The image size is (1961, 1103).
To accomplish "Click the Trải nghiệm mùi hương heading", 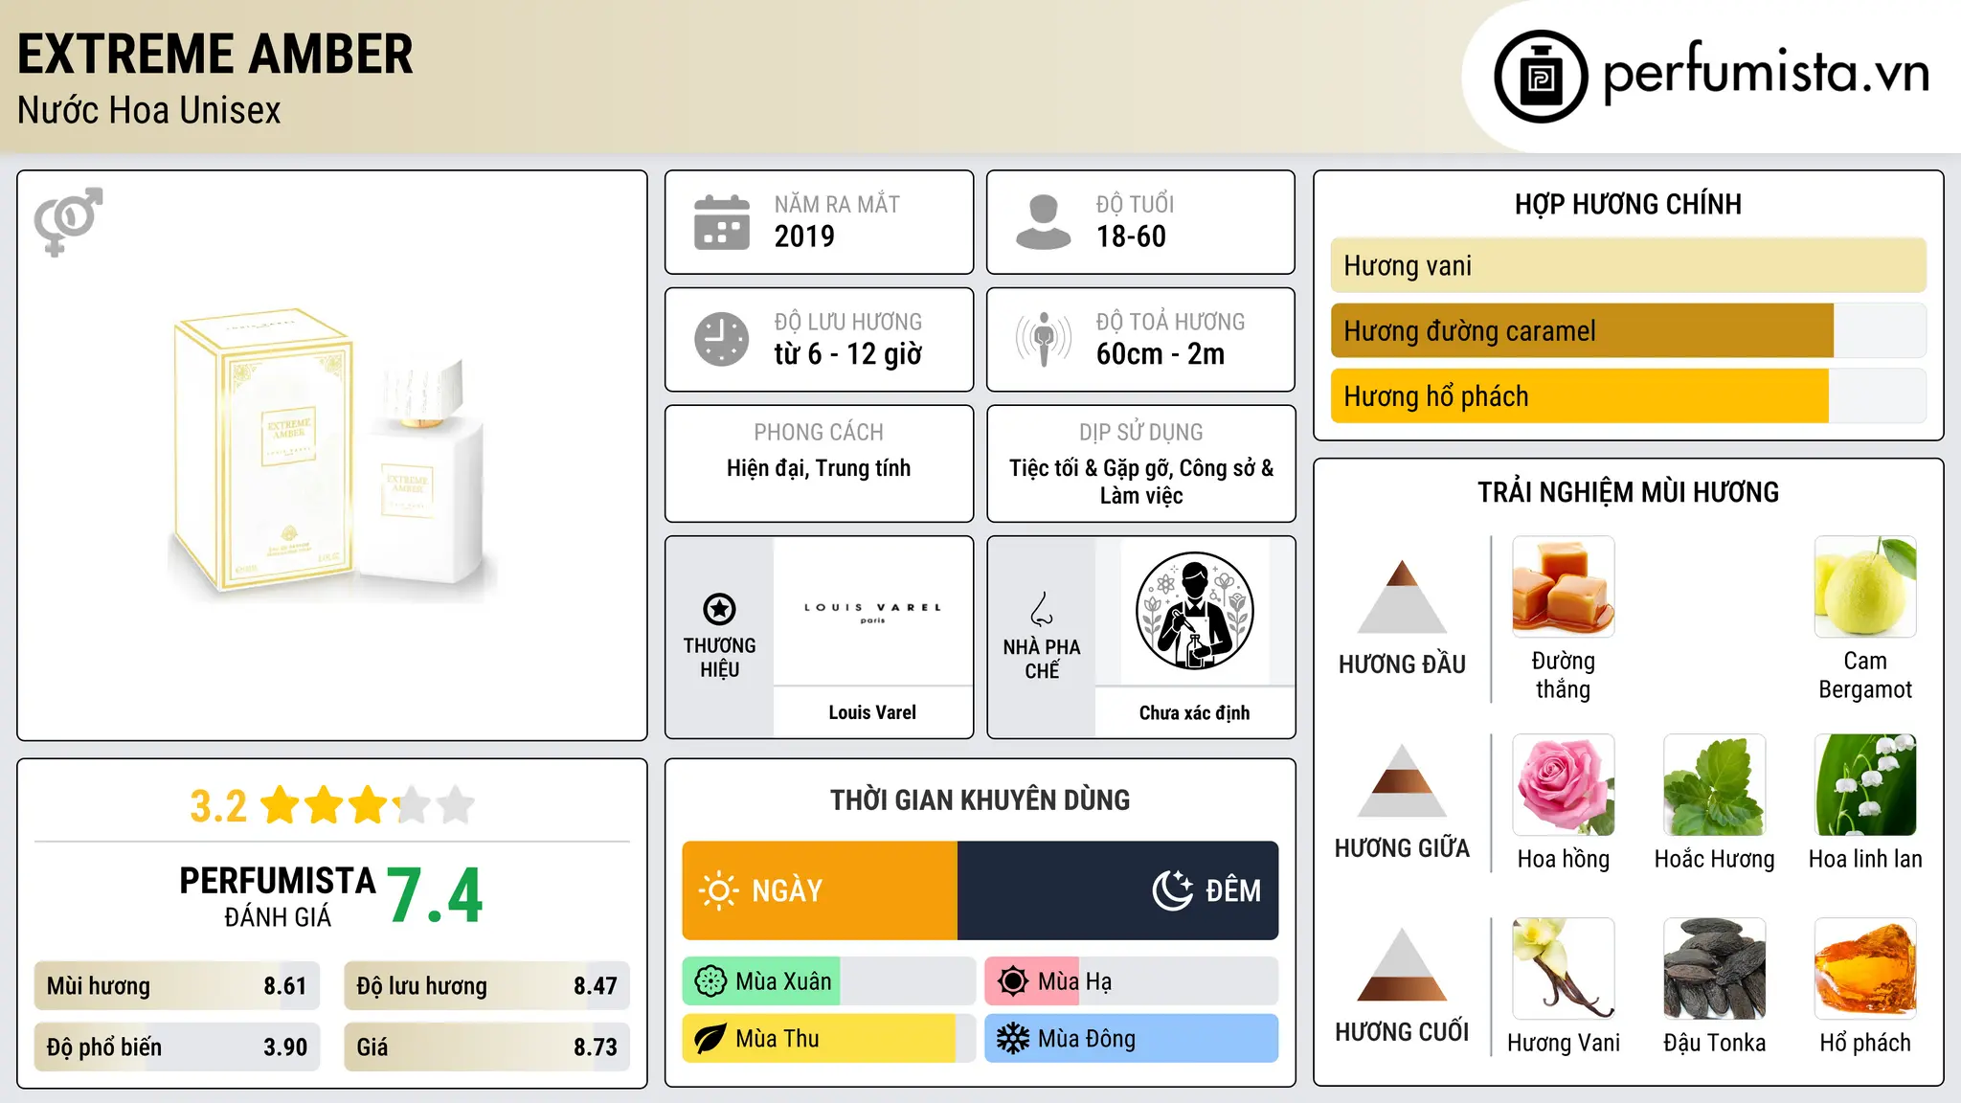I will (1628, 492).
